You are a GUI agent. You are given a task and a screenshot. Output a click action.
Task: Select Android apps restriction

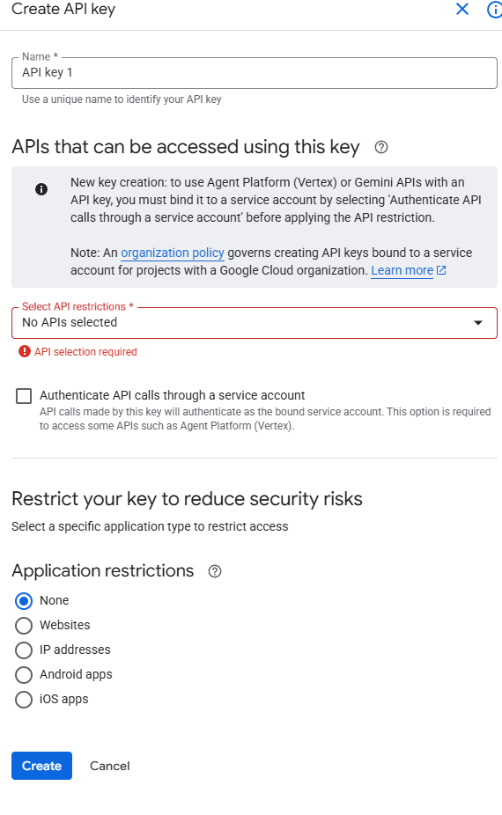pyautogui.click(x=24, y=675)
